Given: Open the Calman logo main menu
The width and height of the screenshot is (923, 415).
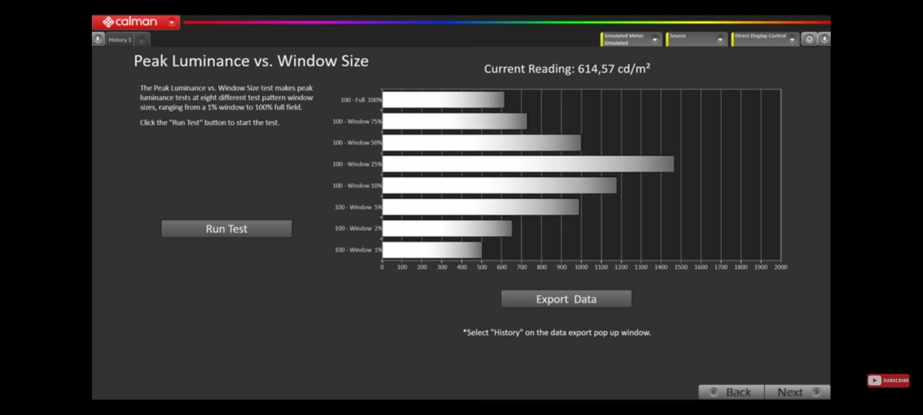Looking at the screenshot, I should [x=130, y=22].
